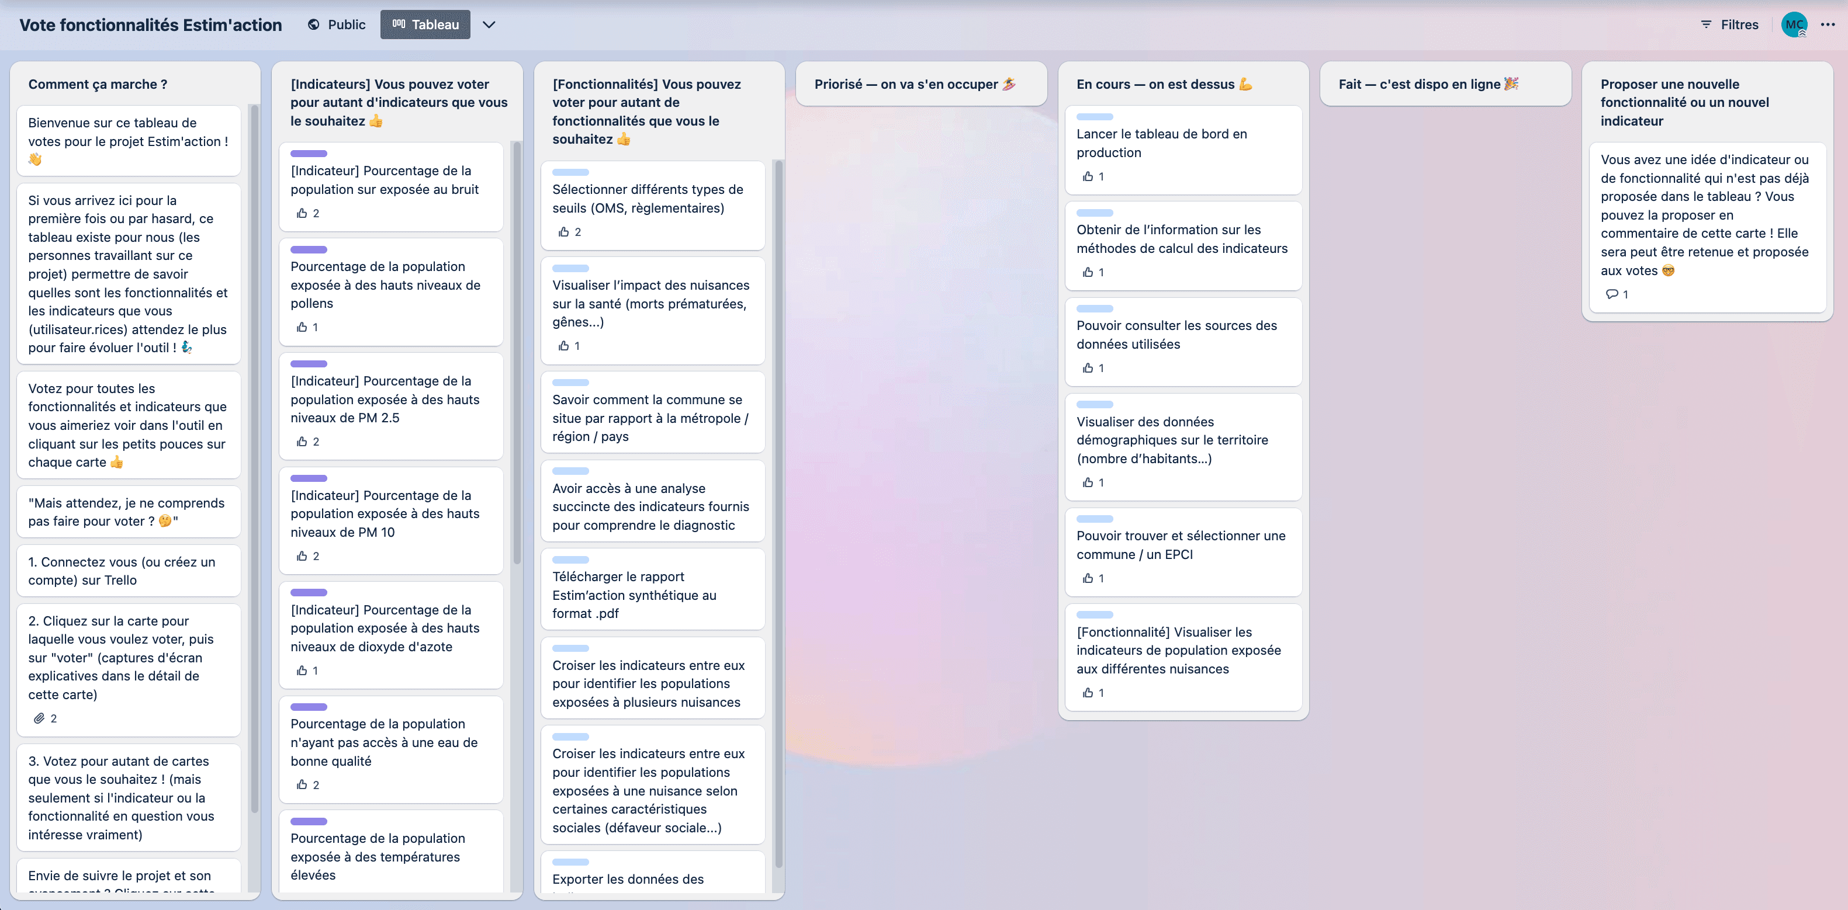Open the MC member avatar
The image size is (1848, 910).
click(x=1794, y=25)
